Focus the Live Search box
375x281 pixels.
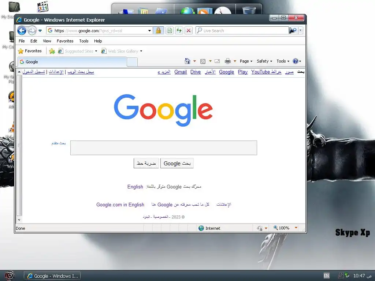pyautogui.click(x=242, y=31)
